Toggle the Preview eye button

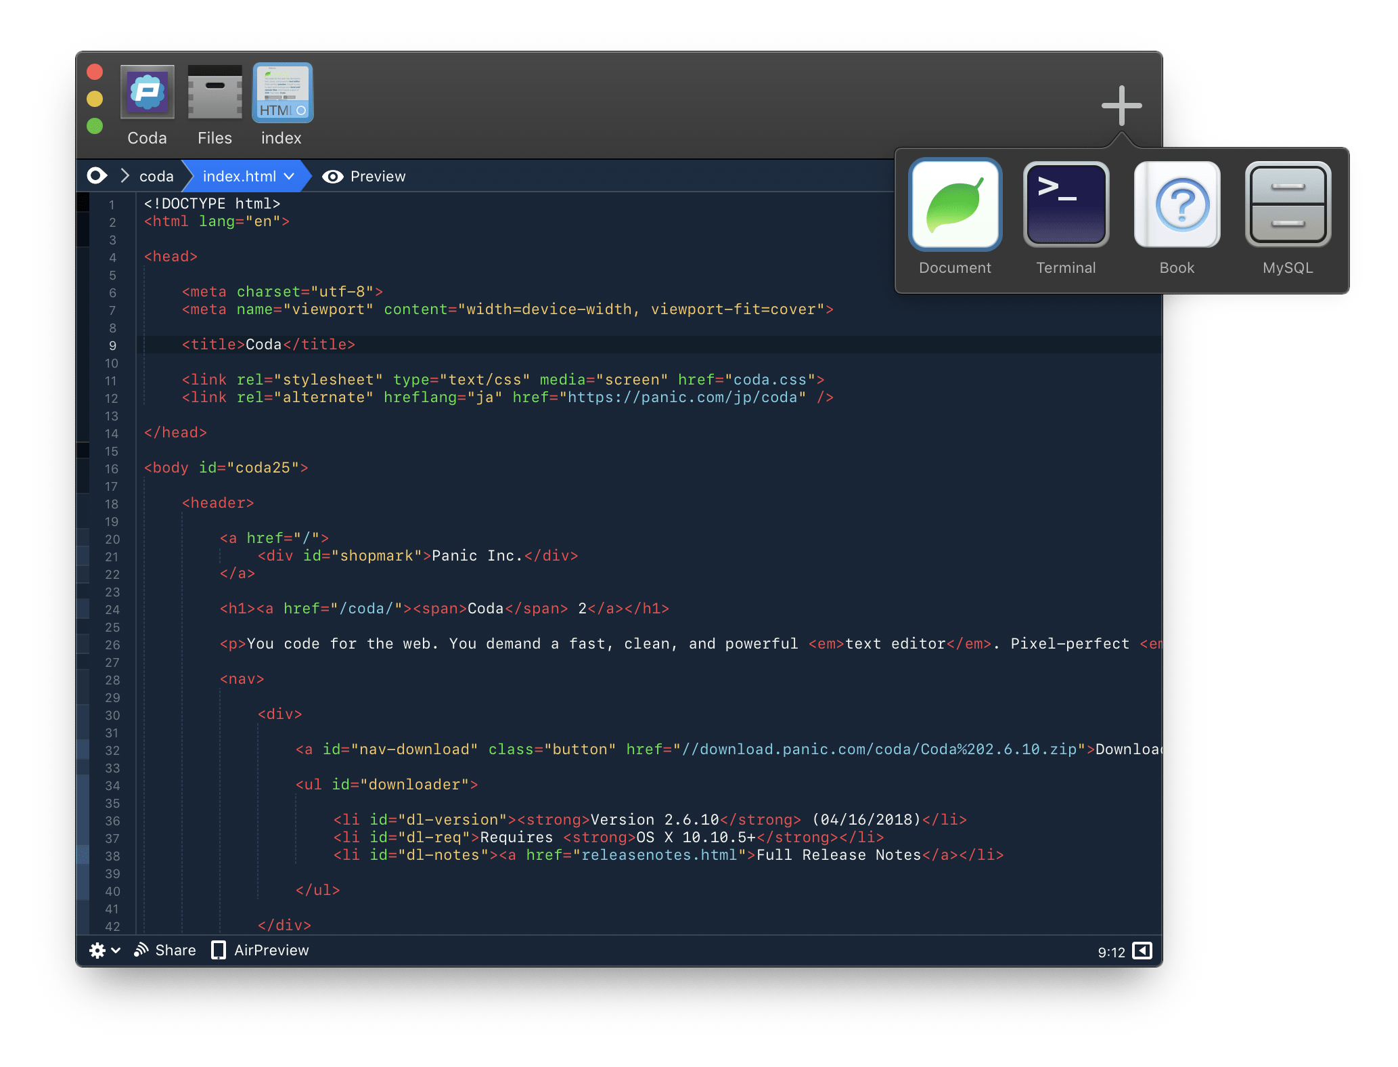pyautogui.click(x=363, y=177)
